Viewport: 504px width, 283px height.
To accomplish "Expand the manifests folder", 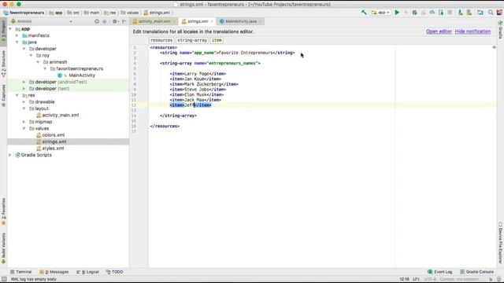I will click(x=17, y=35).
